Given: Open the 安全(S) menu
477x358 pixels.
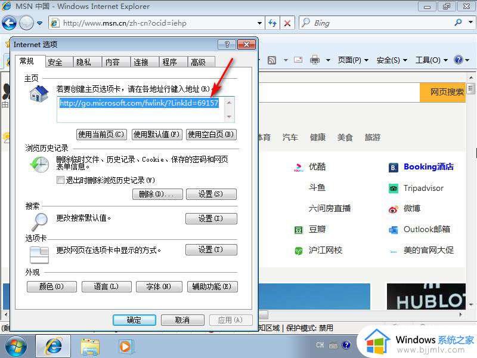Looking at the screenshot, I should 392,60.
